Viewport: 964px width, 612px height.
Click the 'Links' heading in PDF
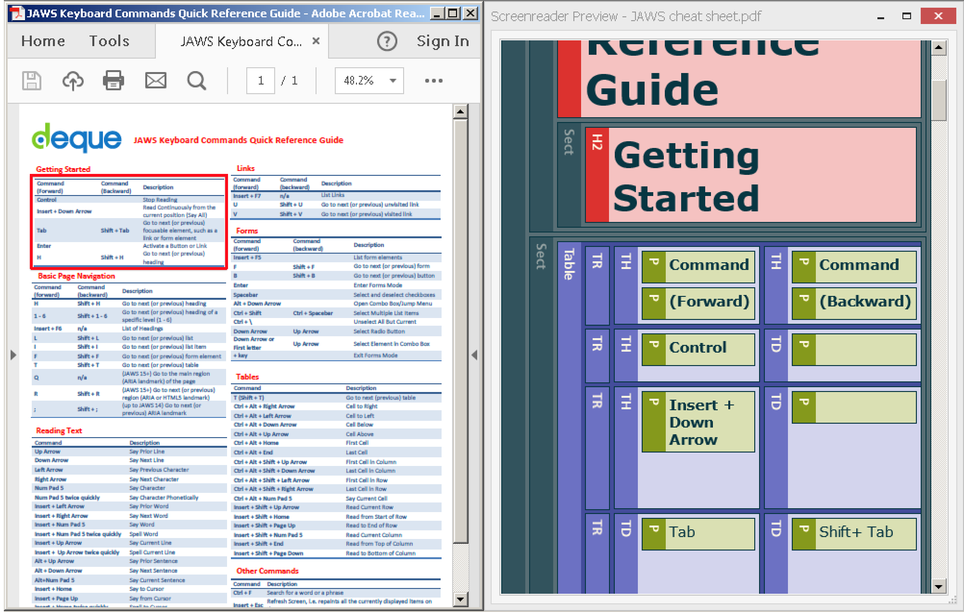245,168
